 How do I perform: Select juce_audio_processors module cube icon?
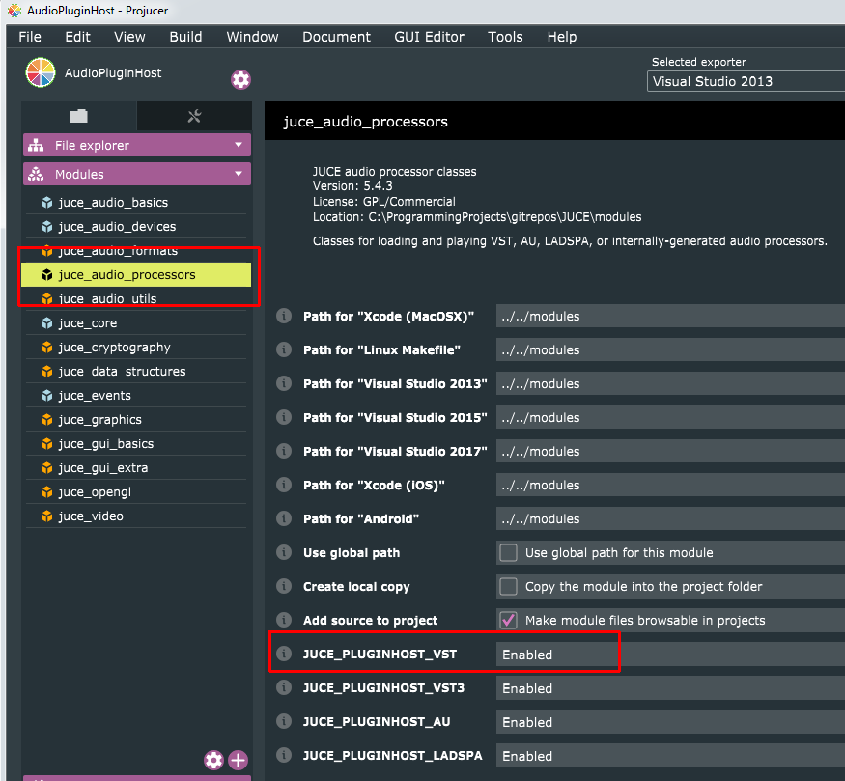(x=47, y=275)
